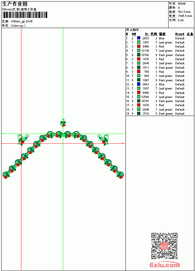
Task: Click the red stamp inside QR code
Action: point(164,246)
